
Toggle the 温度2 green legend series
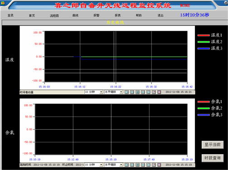(210, 42)
